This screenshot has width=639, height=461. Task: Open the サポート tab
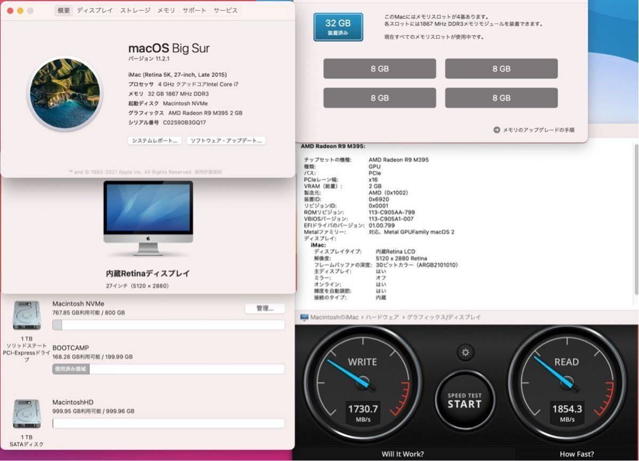194,11
